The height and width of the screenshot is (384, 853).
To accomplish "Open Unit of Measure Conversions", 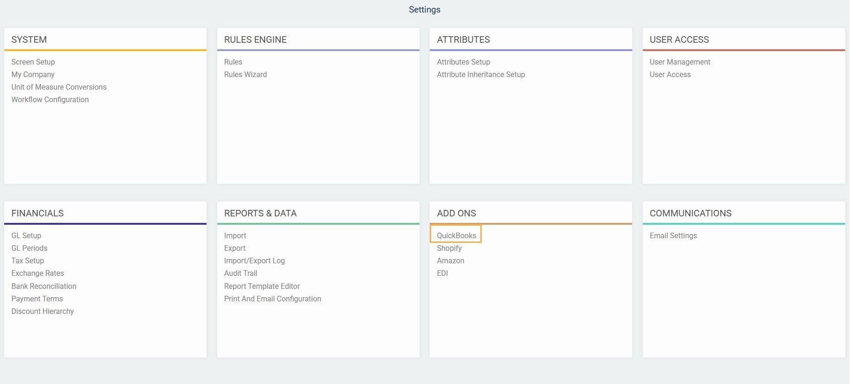I will [x=59, y=87].
